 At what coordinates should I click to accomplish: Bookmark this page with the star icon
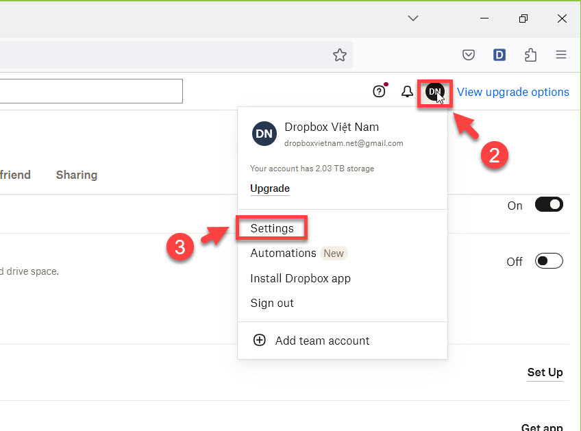(x=339, y=56)
